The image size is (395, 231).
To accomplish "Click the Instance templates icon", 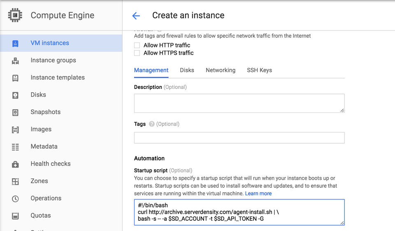I will pyautogui.click(x=15, y=78).
